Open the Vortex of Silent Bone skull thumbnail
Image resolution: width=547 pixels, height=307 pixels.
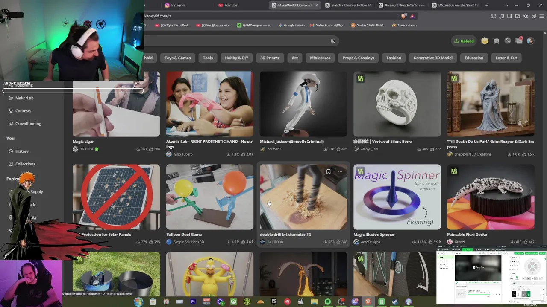[397, 104]
